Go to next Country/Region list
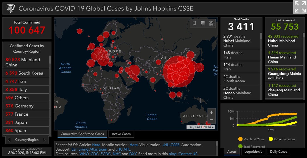The width and height of the screenshot is (307, 158). pos(45,140)
